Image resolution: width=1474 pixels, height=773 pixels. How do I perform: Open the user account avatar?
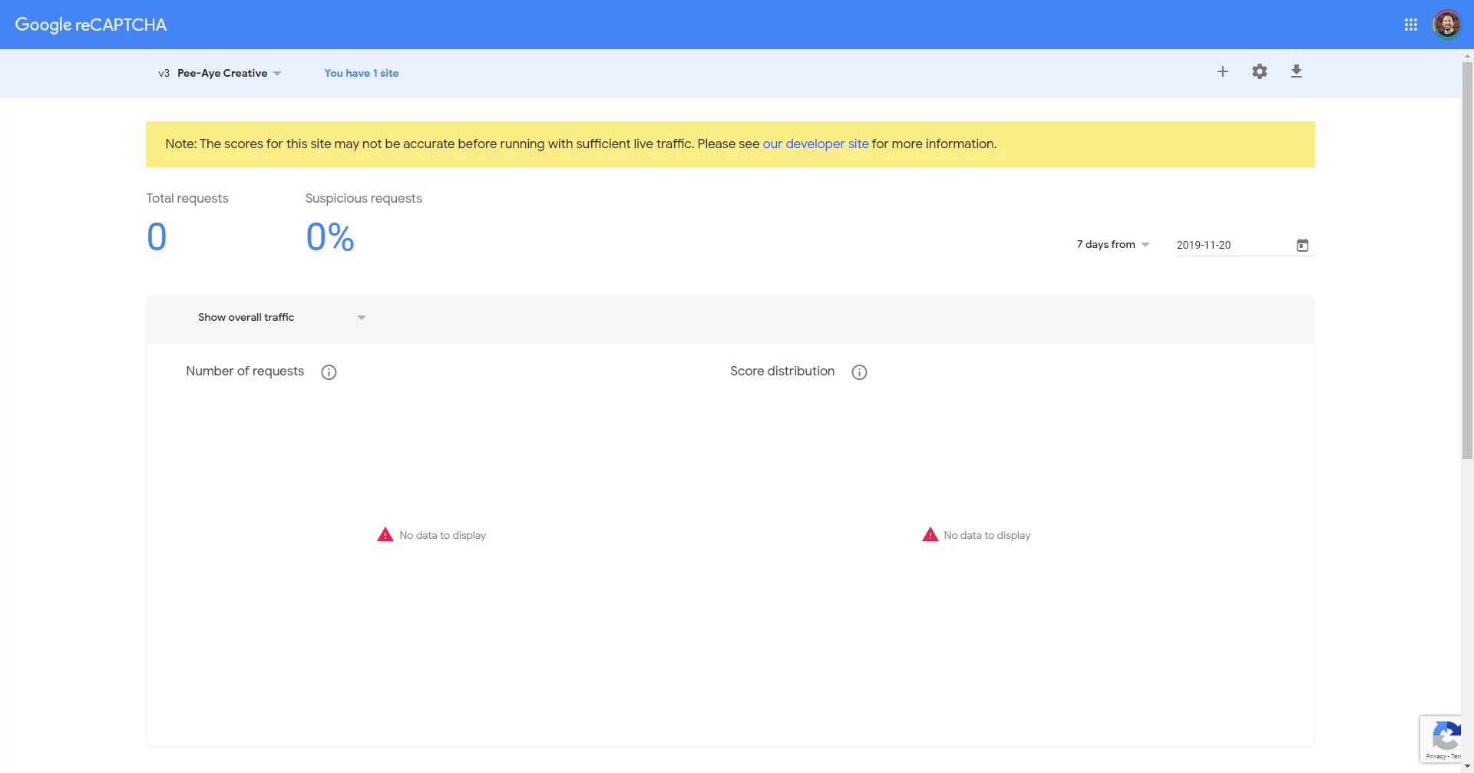1446,25
